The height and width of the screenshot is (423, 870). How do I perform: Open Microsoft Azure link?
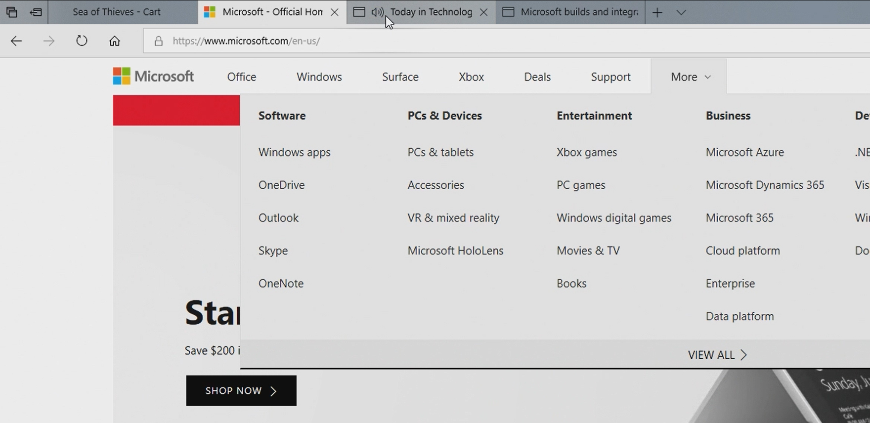coord(745,152)
